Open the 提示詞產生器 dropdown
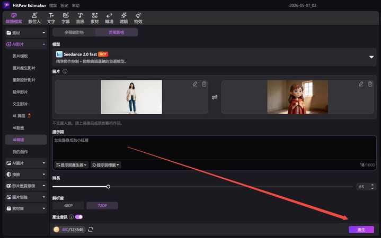The height and width of the screenshot is (238, 381). pyautogui.click(x=71, y=165)
